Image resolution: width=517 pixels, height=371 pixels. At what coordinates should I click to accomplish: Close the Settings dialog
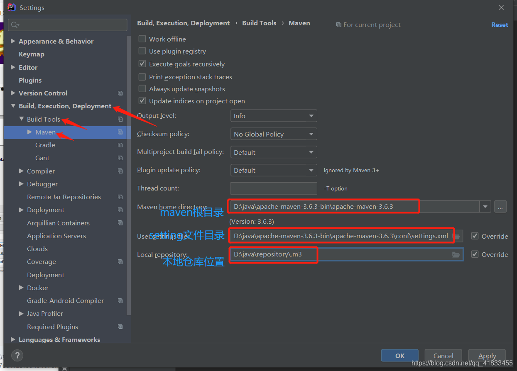[x=501, y=7]
